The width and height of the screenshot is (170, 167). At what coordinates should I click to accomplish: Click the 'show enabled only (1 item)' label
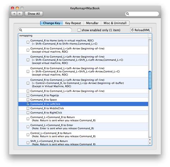click(x=101, y=30)
